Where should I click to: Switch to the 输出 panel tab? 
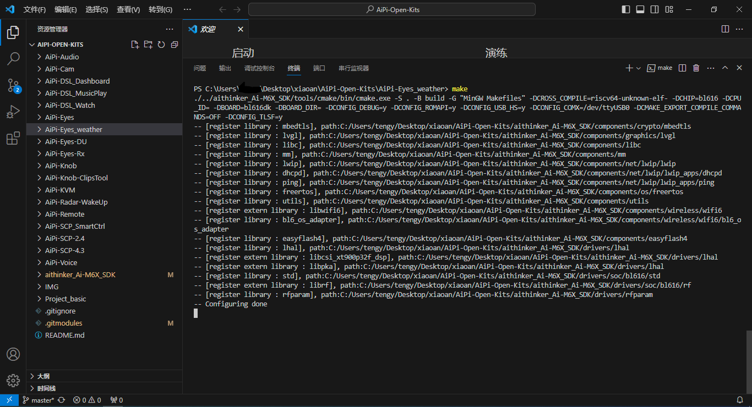pos(225,68)
